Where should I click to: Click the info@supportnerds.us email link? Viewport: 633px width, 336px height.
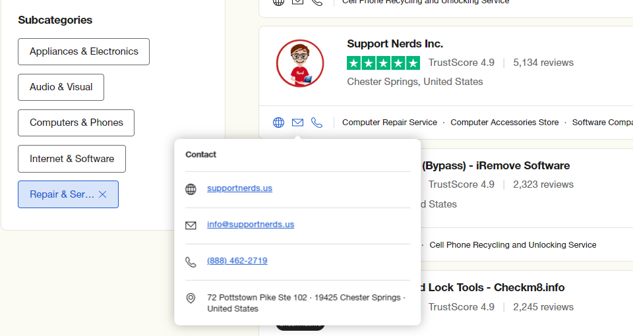tap(251, 225)
